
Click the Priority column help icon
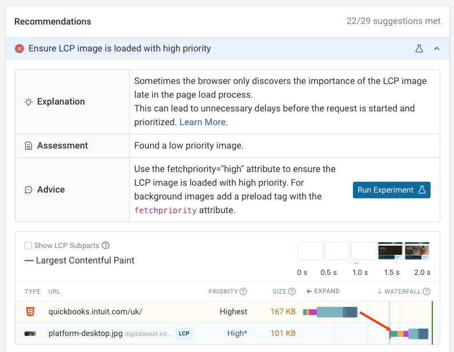243,291
